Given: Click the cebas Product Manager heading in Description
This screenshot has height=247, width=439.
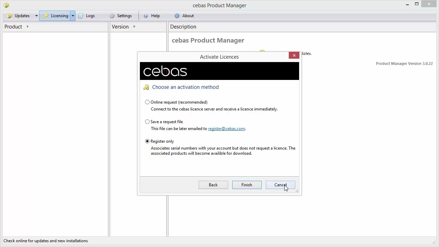Looking at the screenshot, I should (x=208, y=40).
